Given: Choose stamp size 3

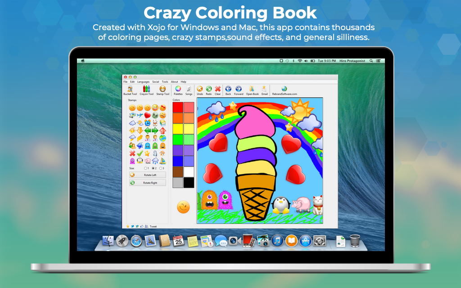Looking at the screenshot, I should point(161,168).
